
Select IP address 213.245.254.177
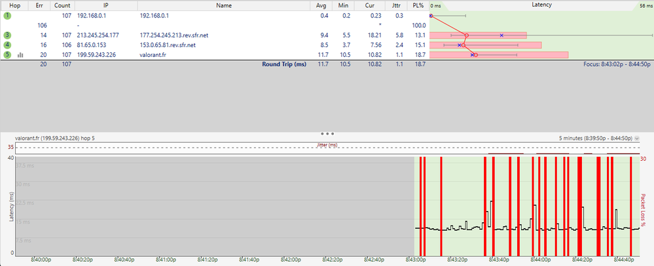98,35
